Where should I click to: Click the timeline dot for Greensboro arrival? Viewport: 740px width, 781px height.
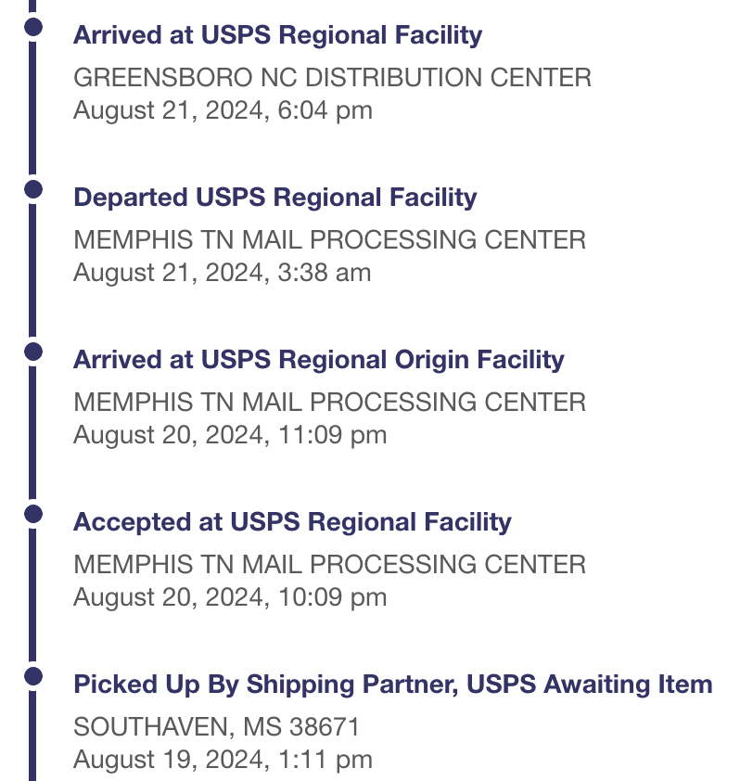[33, 28]
